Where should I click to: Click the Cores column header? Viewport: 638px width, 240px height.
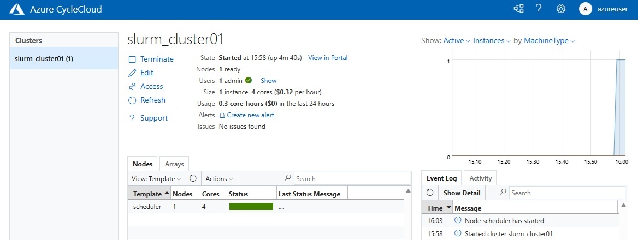[x=213, y=194]
